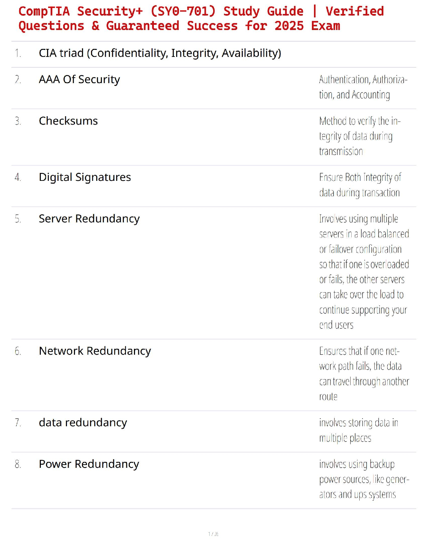Click the page indicator '1 / 26'
Image resolution: width=427 pixels, height=553 pixels.
213,534
